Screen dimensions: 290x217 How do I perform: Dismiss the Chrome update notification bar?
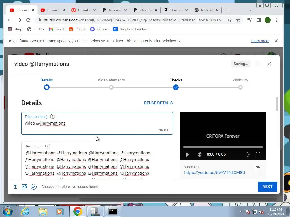click(x=276, y=41)
